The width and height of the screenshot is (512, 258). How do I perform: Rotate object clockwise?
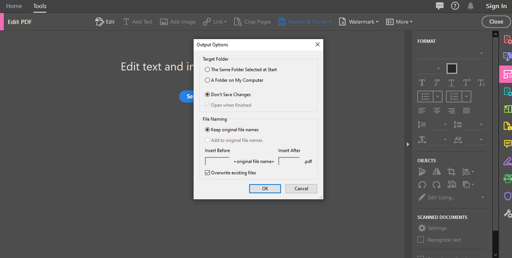tap(436, 185)
